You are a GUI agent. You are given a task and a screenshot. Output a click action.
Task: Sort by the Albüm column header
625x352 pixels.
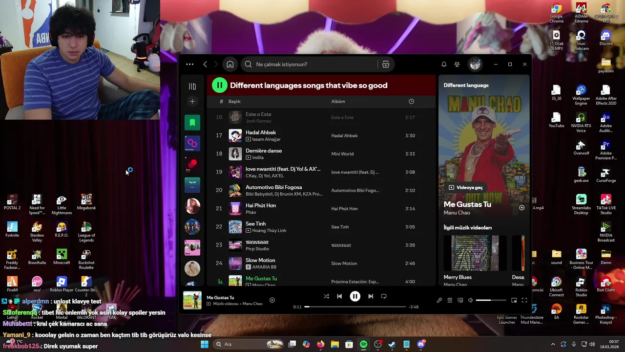(338, 101)
